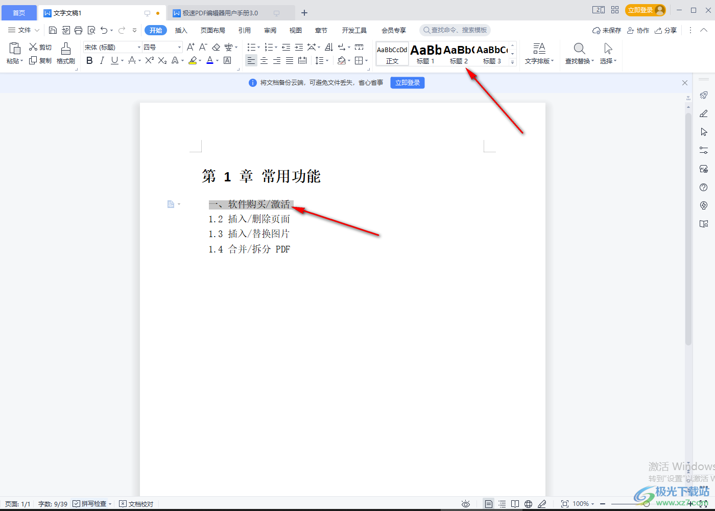Click the sort (A-Z) icon
This screenshot has height=511, width=715.
point(329,47)
